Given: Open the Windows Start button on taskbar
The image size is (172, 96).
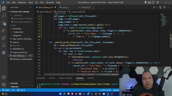Looking at the screenshot, I should [x=60, y=94].
